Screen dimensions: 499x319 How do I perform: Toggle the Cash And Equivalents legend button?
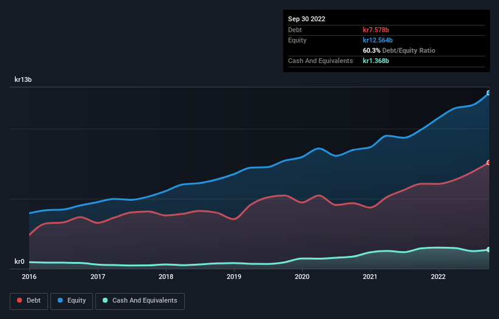click(140, 301)
